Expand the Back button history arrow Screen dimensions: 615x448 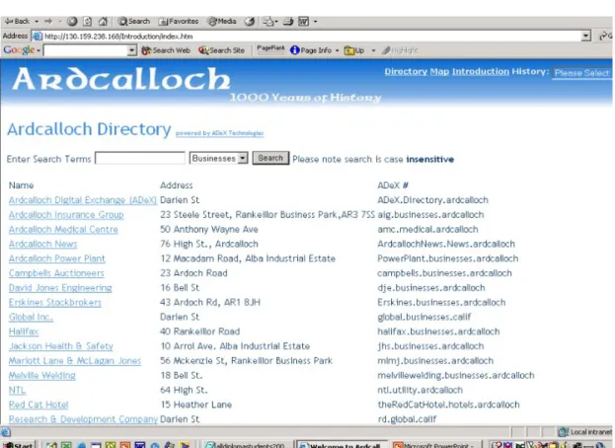point(37,21)
